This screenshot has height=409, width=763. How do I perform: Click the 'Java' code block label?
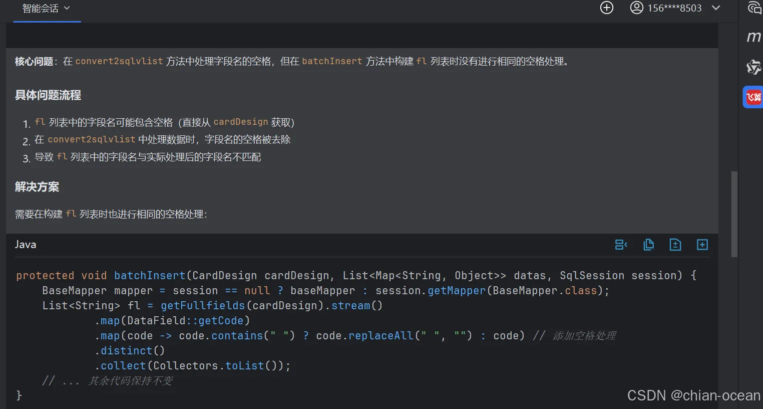coord(26,245)
